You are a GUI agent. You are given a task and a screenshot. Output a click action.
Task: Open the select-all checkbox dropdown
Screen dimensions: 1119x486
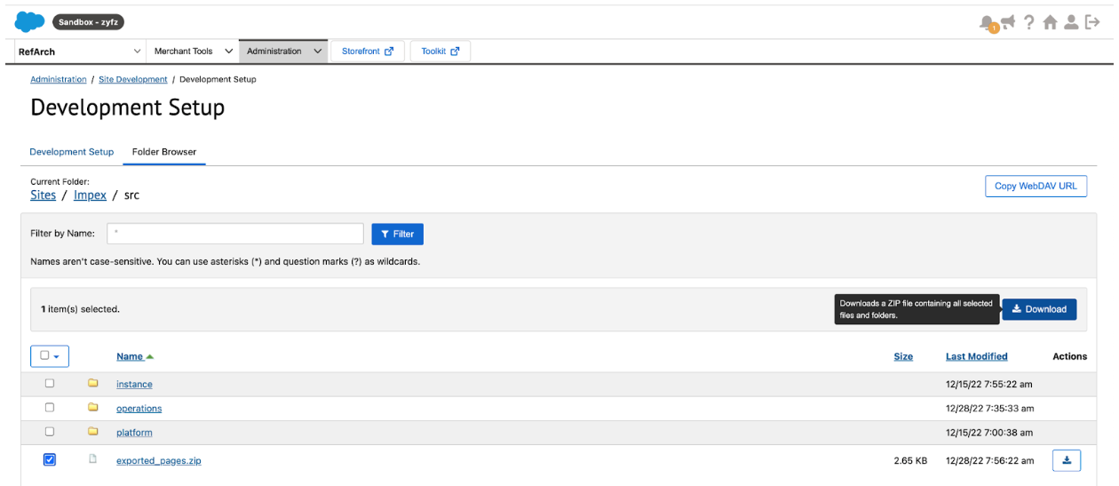pos(50,356)
